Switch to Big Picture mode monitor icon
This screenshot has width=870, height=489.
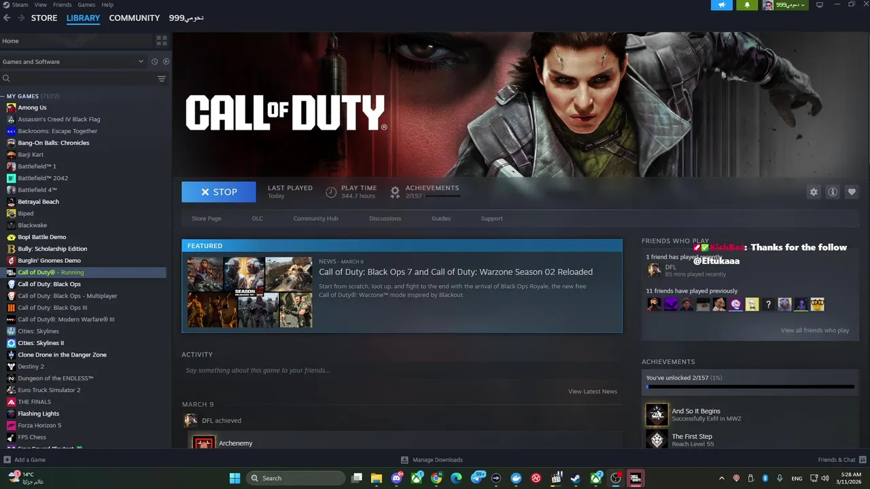[x=820, y=5]
